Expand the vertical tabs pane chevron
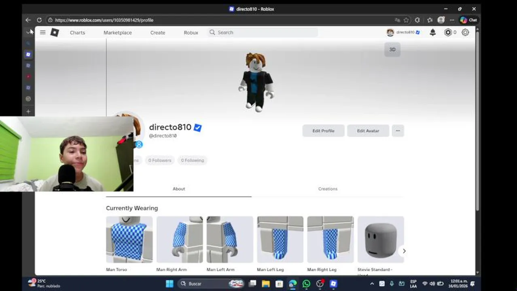This screenshot has width=517, height=291. coord(28,32)
